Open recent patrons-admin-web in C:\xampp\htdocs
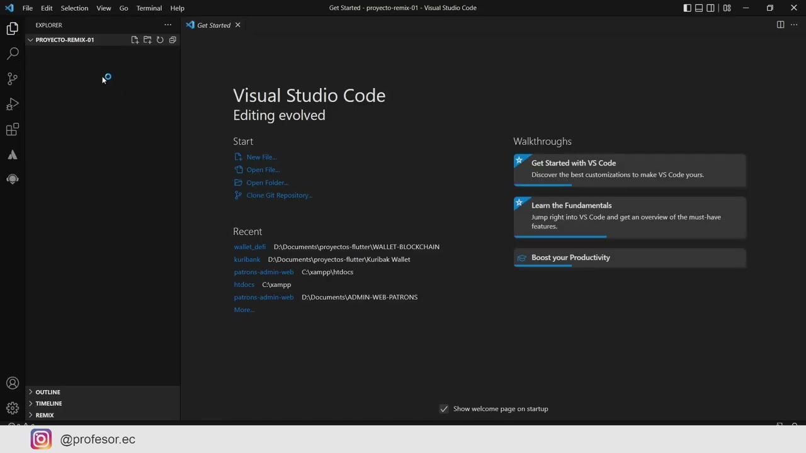This screenshot has width=806, height=453. click(x=264, y=272)
